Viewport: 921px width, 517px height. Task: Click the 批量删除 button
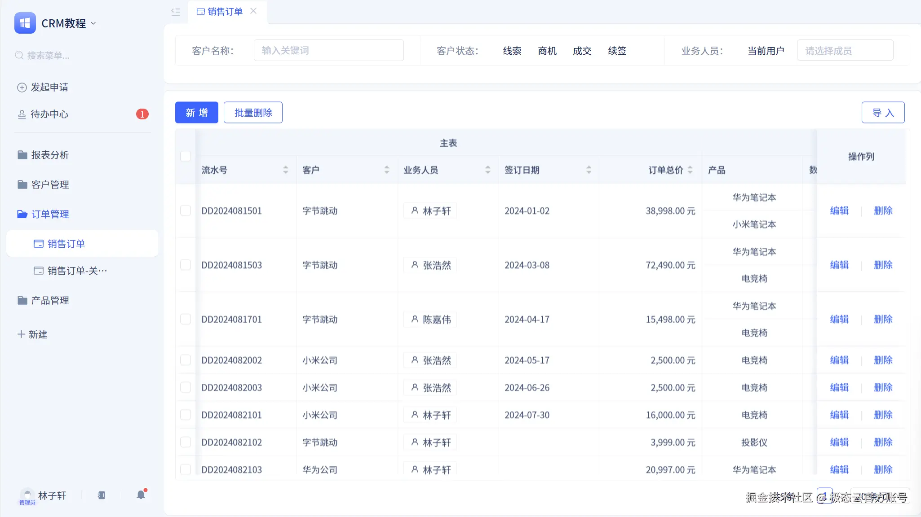point(253,112)
